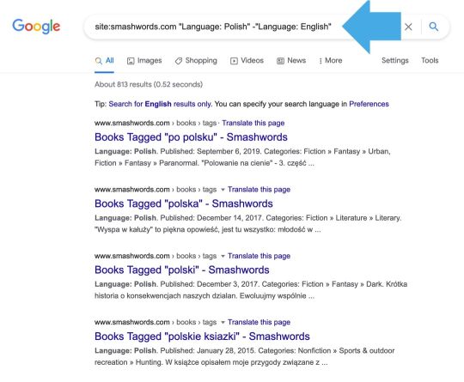Translate the "polska" result page
Viewport: 464px width, 382px height.
click(x=259, y=190)
